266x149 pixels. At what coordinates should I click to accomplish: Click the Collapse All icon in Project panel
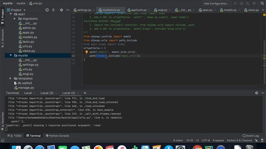tap(53, 10)
